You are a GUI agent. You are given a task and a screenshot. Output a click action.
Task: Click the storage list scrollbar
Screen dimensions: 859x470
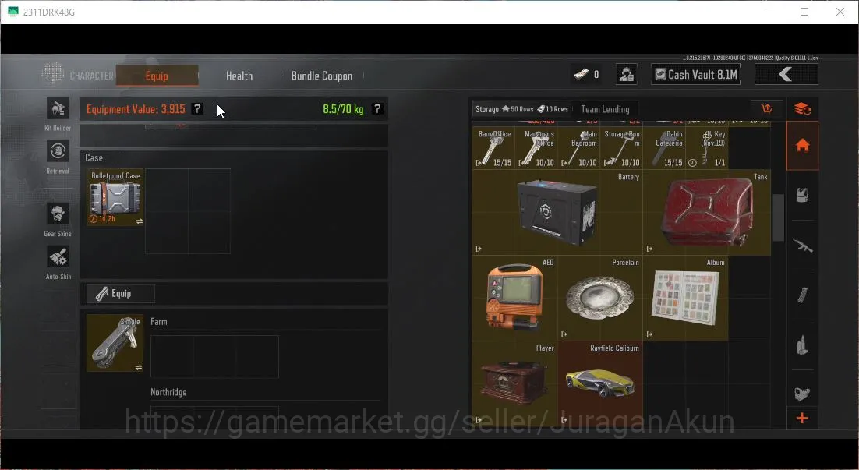778,217
